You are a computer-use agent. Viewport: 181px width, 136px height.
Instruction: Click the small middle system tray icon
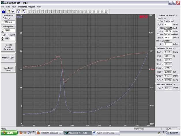pos(163,133)
